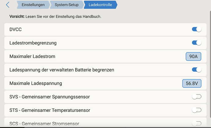211x128 pixels.
Task: Click the Maximale Ladespannung label text
Action: click(36, 83)
